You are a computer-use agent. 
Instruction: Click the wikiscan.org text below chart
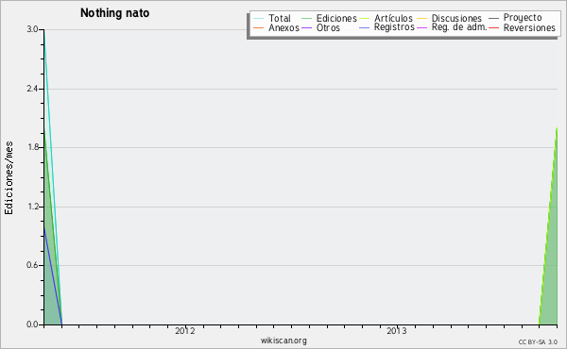pos(283,341)
